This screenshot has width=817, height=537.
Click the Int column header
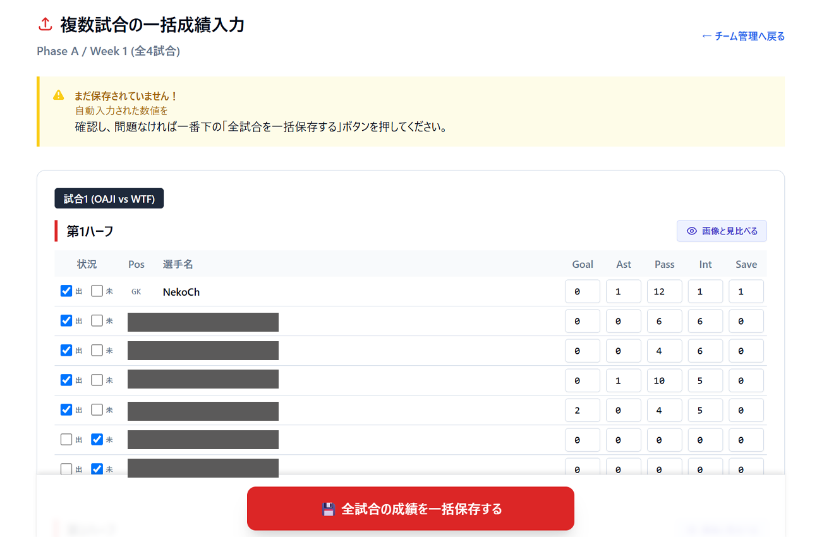point(705,264)
